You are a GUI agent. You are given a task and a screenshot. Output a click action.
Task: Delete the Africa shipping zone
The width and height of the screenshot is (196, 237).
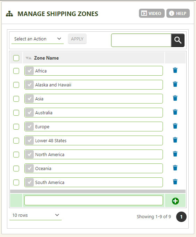175,70
